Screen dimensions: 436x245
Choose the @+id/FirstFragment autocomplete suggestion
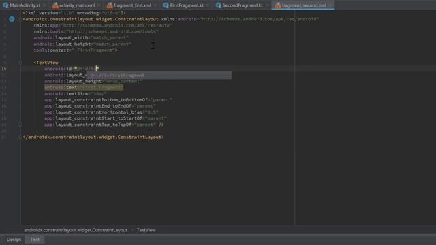159,76
